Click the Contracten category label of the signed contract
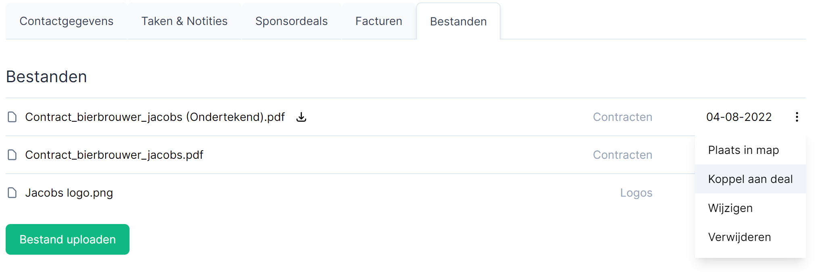Image resolution: width=818 pixels, height=272 pixels. 622,117
